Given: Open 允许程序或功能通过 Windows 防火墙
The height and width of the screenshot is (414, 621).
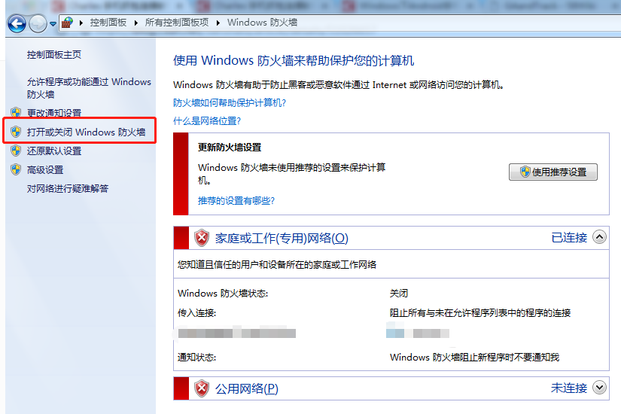Looking at the screenshot, I should 89,88.
